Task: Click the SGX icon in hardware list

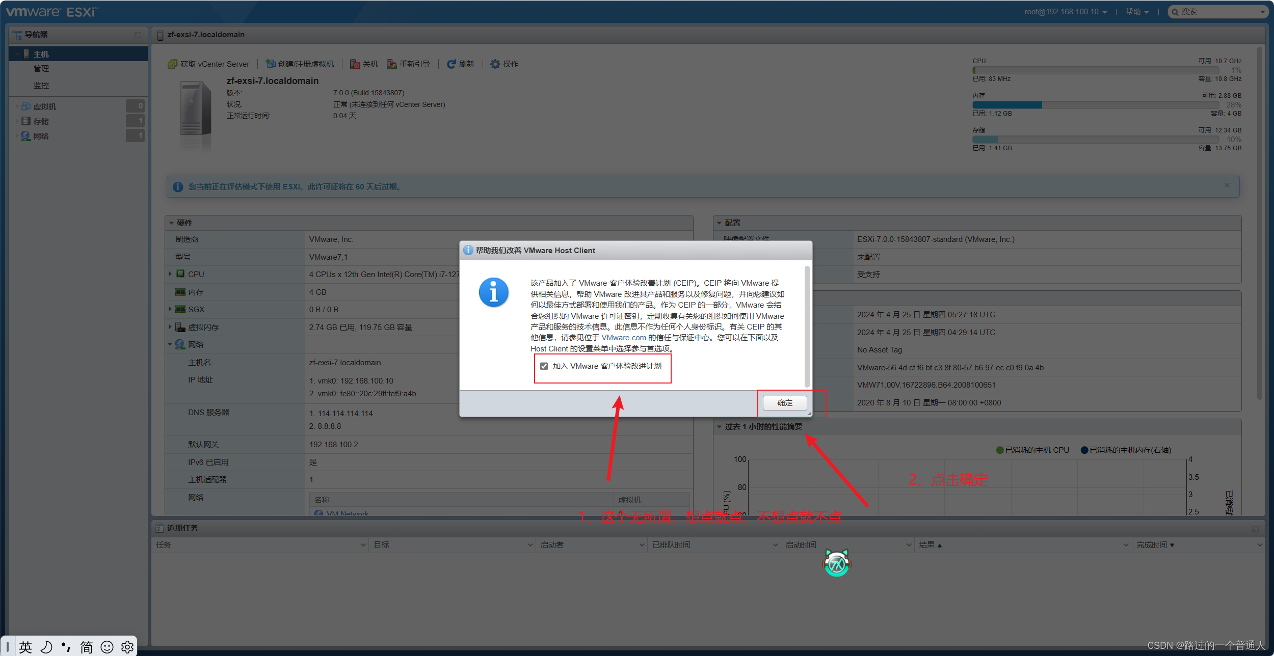Action: 180,309
